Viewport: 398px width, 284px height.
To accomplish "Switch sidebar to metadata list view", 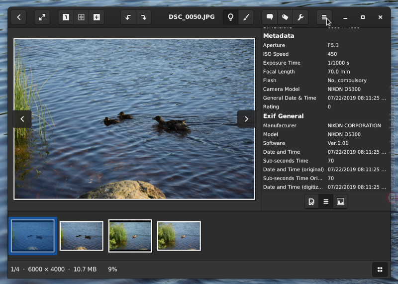I will point(326,201).
